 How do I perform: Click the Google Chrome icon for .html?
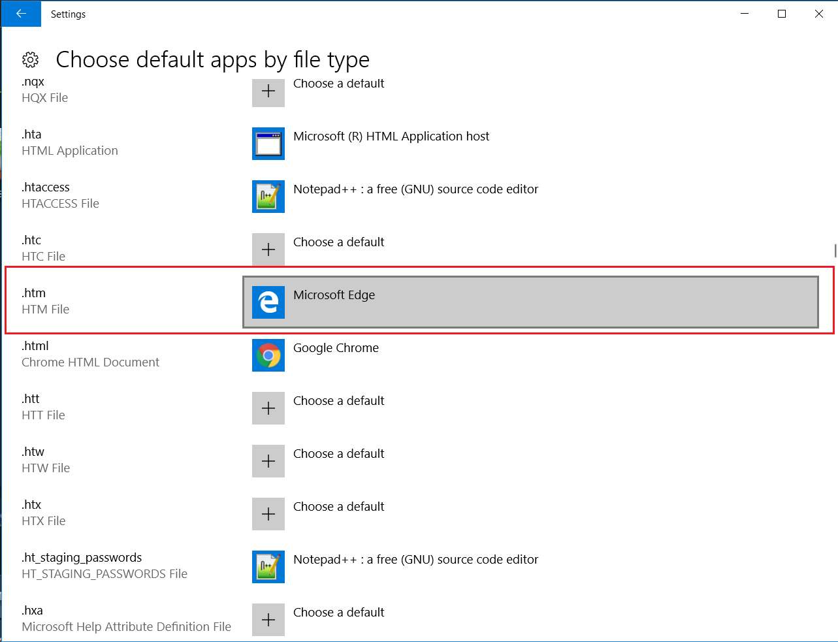[268, 355]
